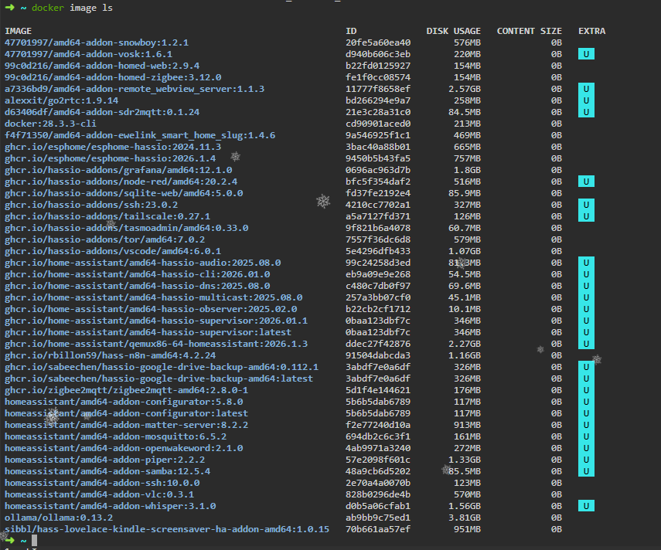
Task: Click the CONTENT SIZE column header
Action: point(529,31)
